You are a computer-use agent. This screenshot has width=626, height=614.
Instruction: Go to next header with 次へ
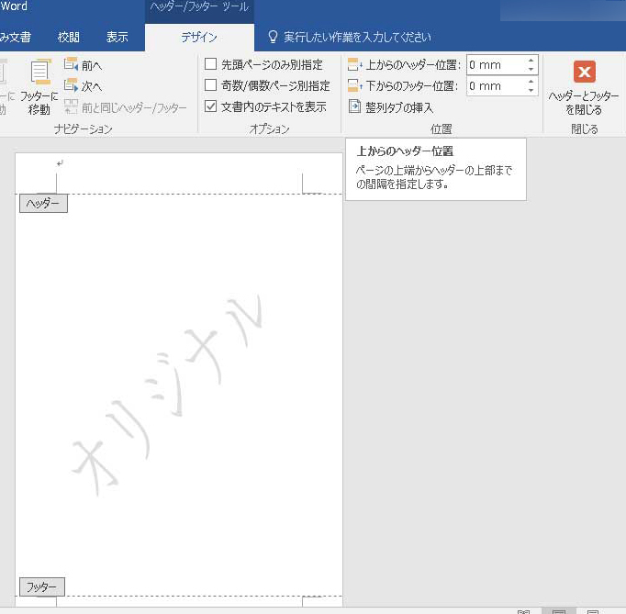point(72,86)
